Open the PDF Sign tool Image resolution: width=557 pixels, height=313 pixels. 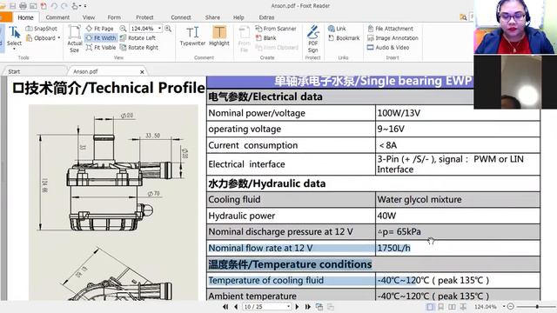pos(313,39)
